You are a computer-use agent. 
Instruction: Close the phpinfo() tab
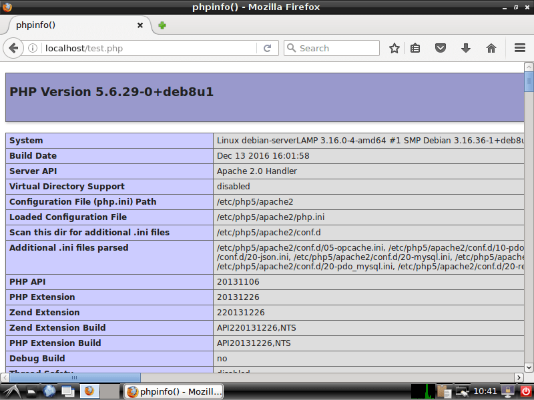coord(140,25)
